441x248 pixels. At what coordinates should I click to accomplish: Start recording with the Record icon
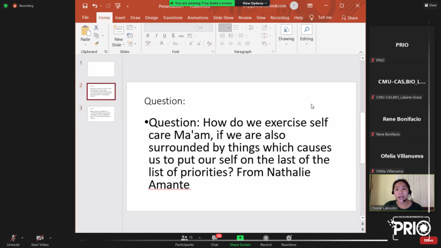266,238
